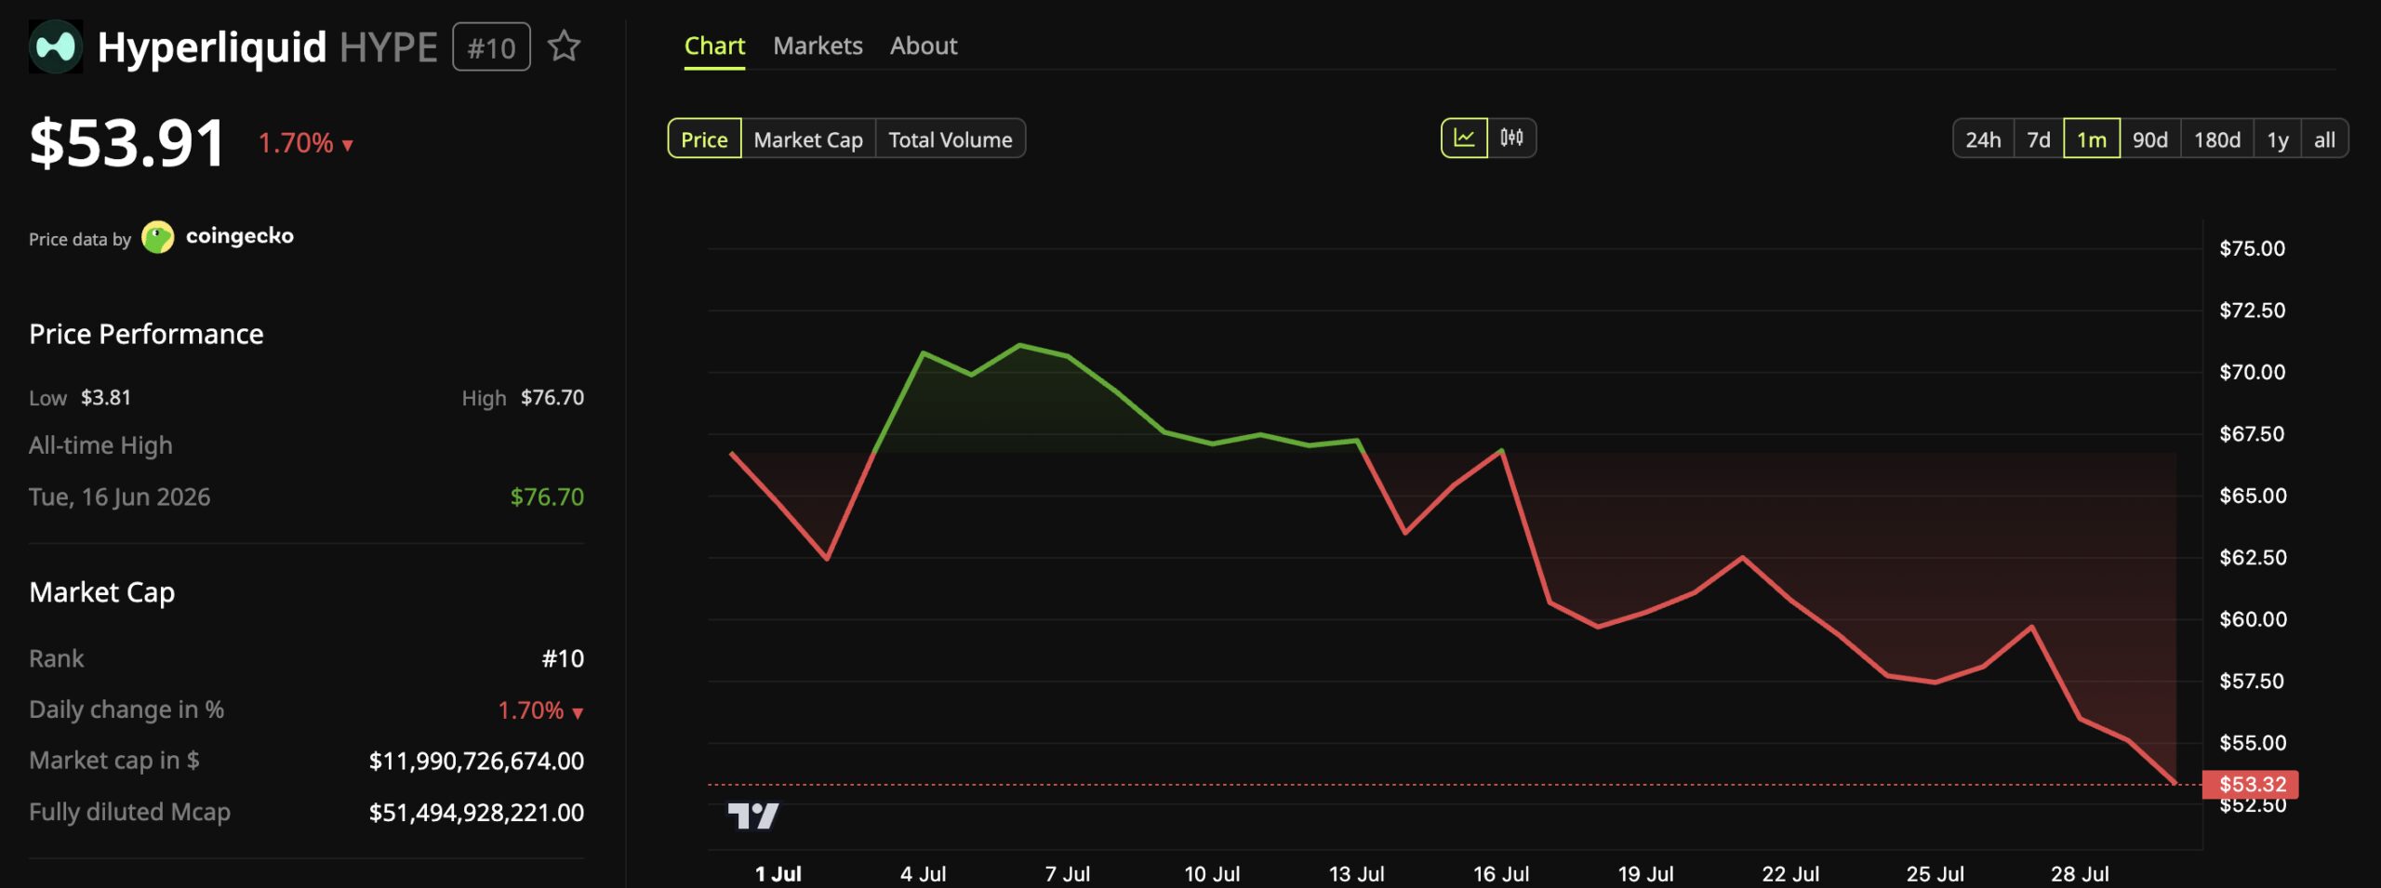This screenshot has height=888, width=2381.
Task: Open the About tab
Action: click(924, 46)
